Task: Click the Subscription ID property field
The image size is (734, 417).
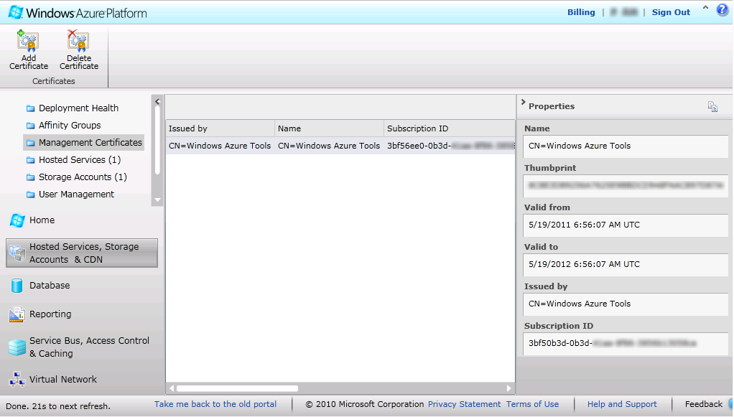Action: (626, 343)
